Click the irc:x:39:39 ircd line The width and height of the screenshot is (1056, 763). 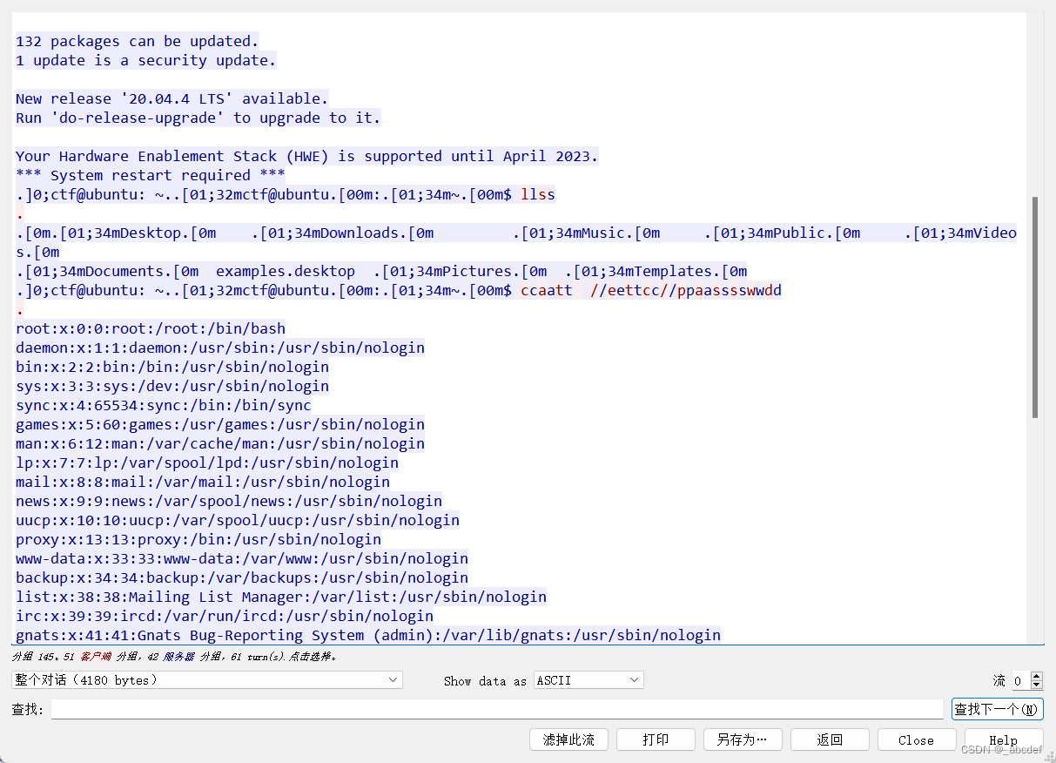[225, 616]
